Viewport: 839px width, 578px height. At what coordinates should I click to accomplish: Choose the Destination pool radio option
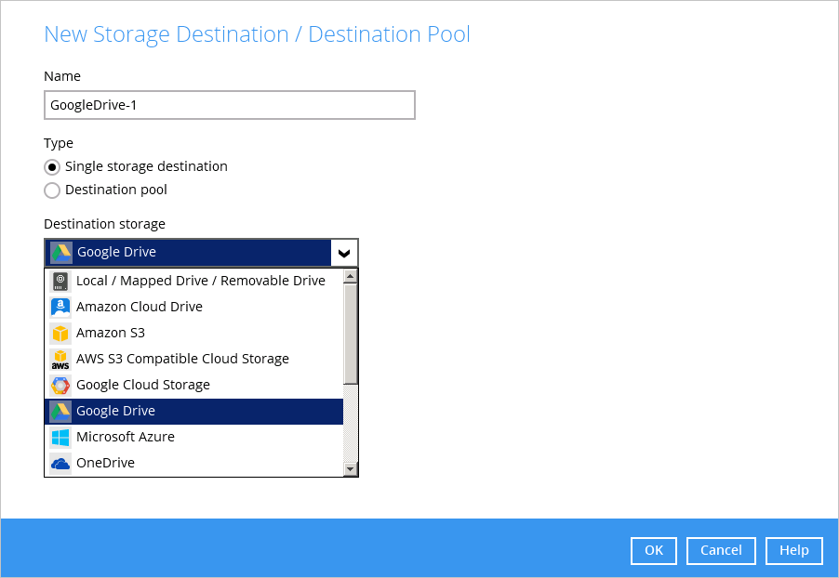52,190
